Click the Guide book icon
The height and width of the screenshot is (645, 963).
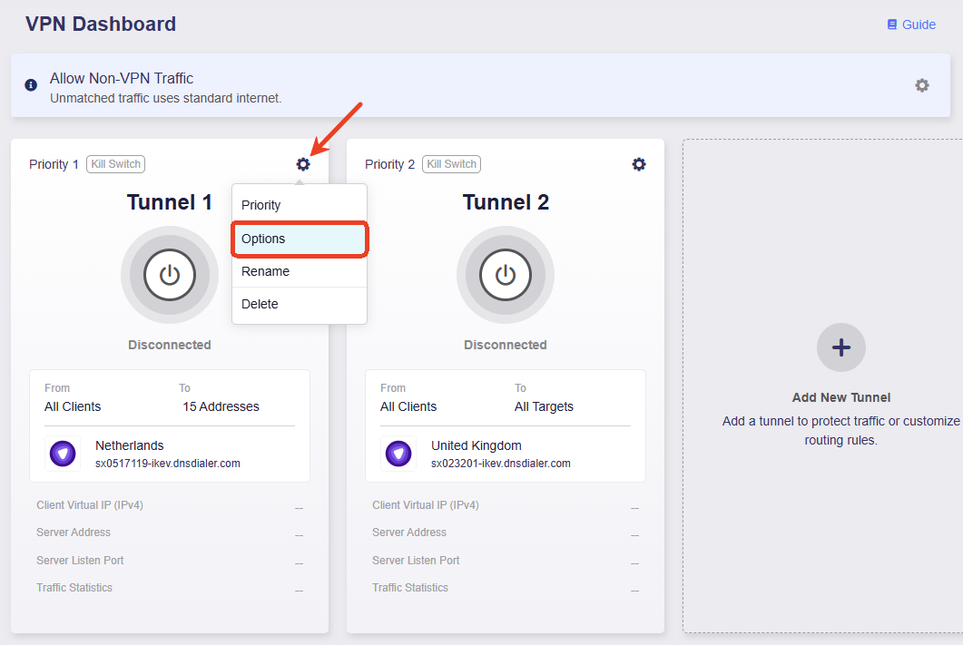click(x=890, y=24)
